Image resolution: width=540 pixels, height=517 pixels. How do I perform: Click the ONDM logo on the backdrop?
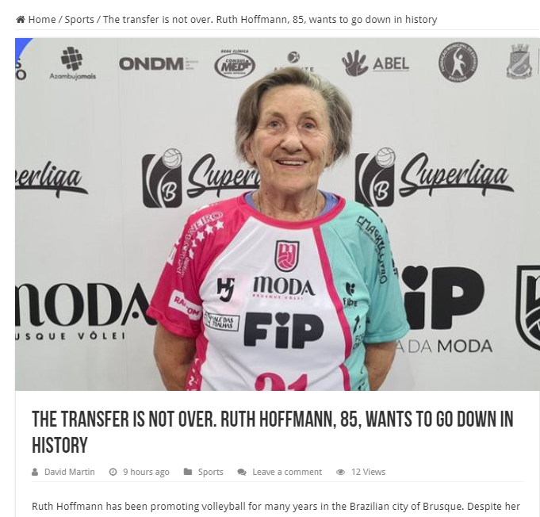(158, 64)
